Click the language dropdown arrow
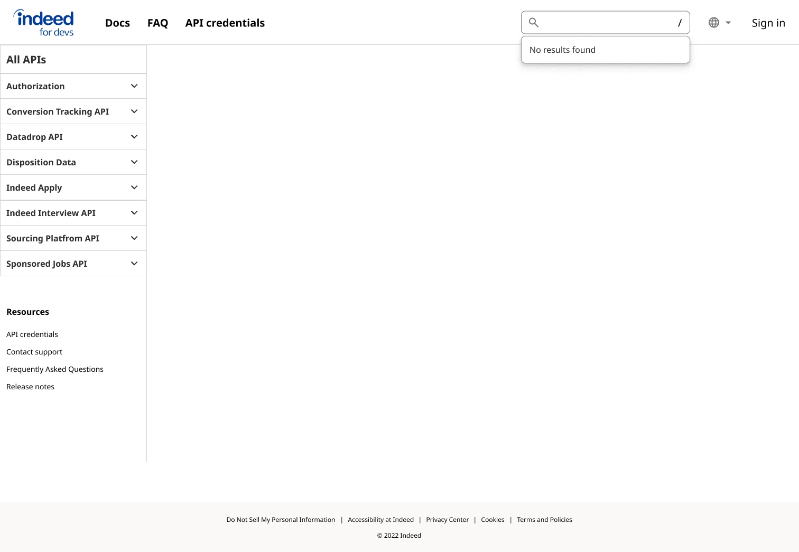 click(728, 23)
